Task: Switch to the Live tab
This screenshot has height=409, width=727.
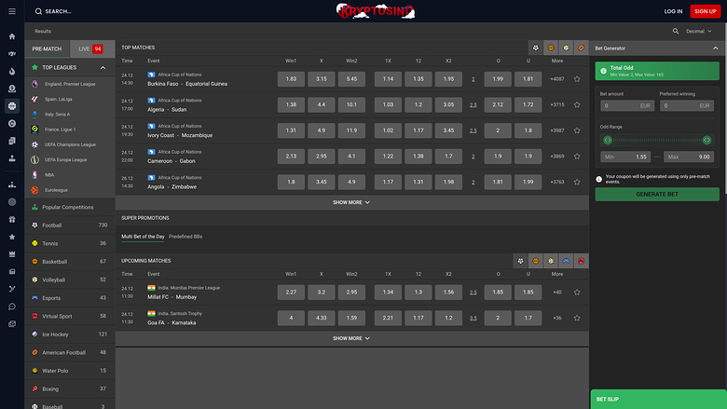Action: pyautogui.click(x=91, y=48)
